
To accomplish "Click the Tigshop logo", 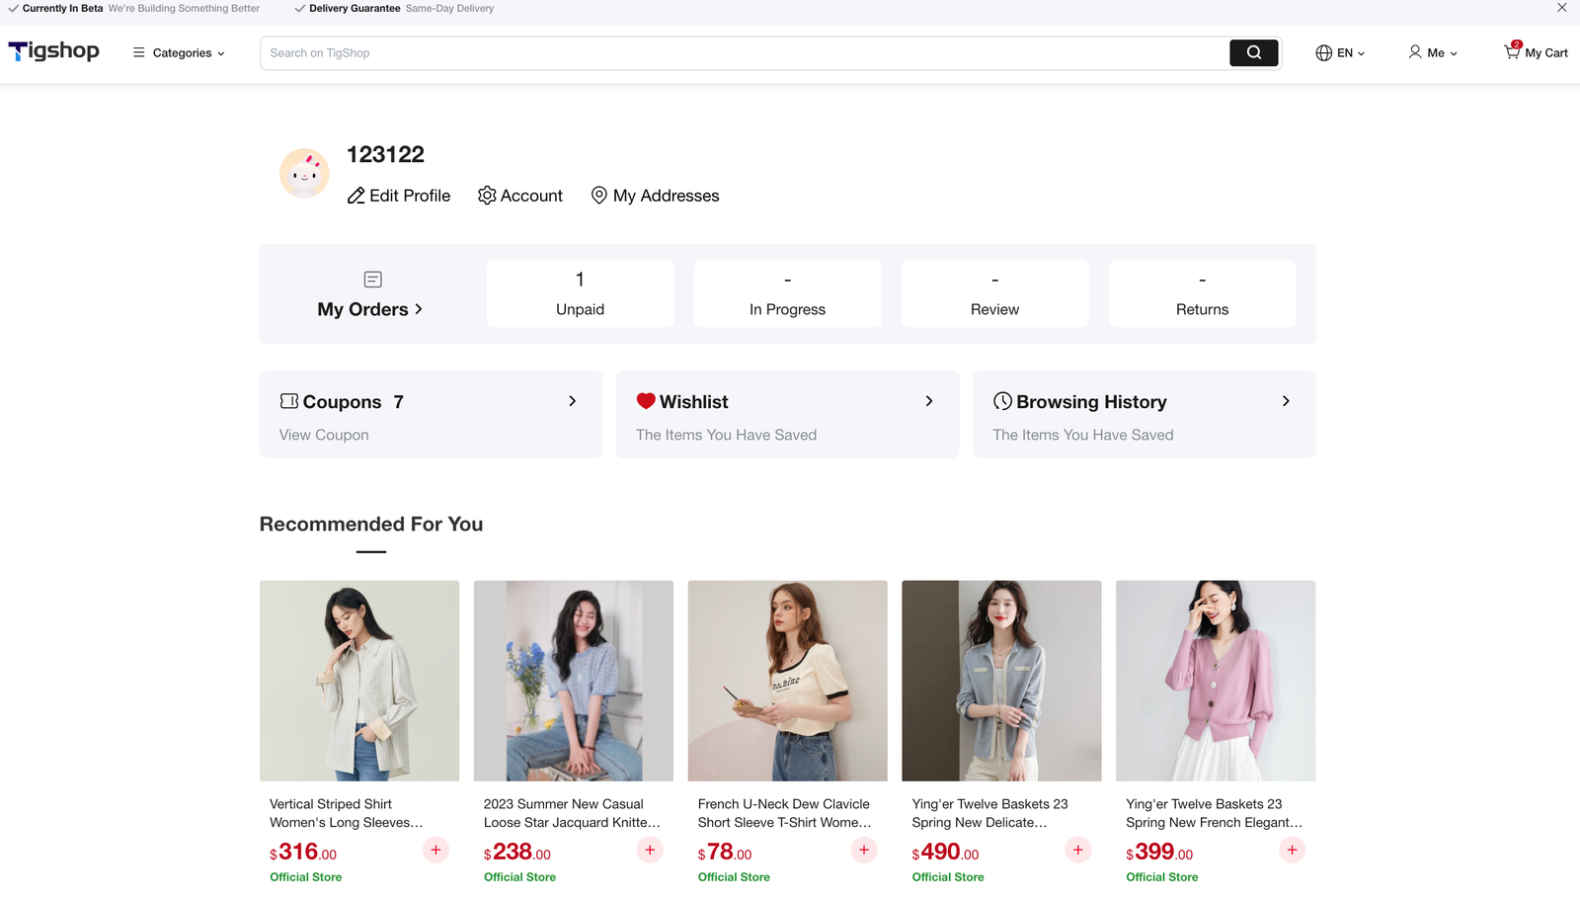I will [x=54, y=51].
